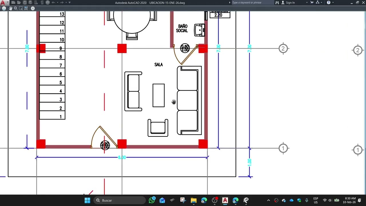366x206 pixels.
Task: Open Snipping Tool from the taskbar
Action: 183,200
